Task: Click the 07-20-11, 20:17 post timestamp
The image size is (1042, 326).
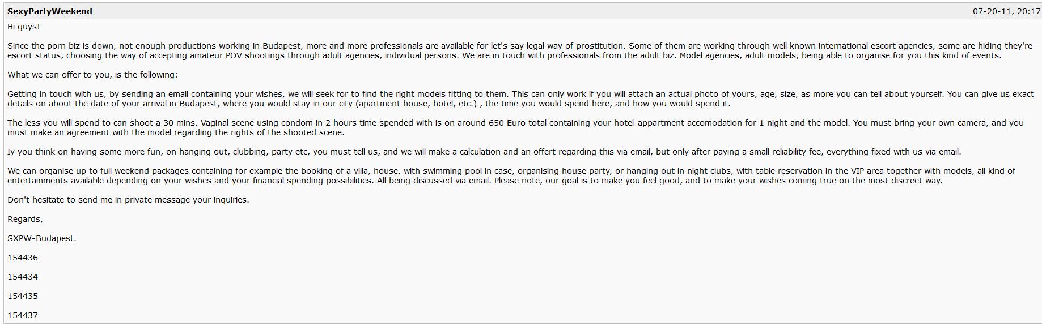Action: 1006,11
